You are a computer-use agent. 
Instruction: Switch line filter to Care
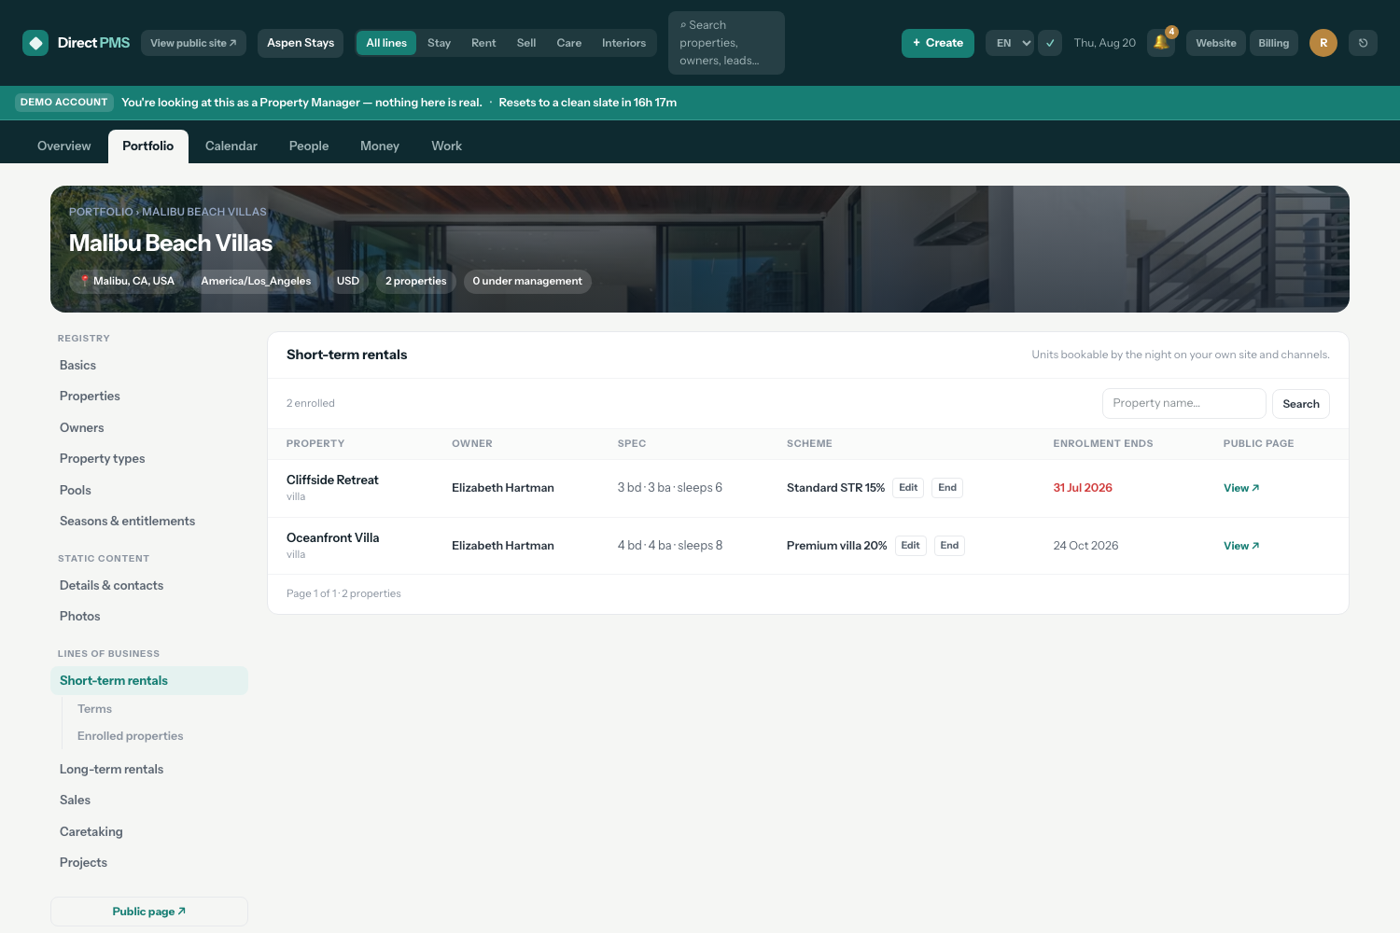569,43
